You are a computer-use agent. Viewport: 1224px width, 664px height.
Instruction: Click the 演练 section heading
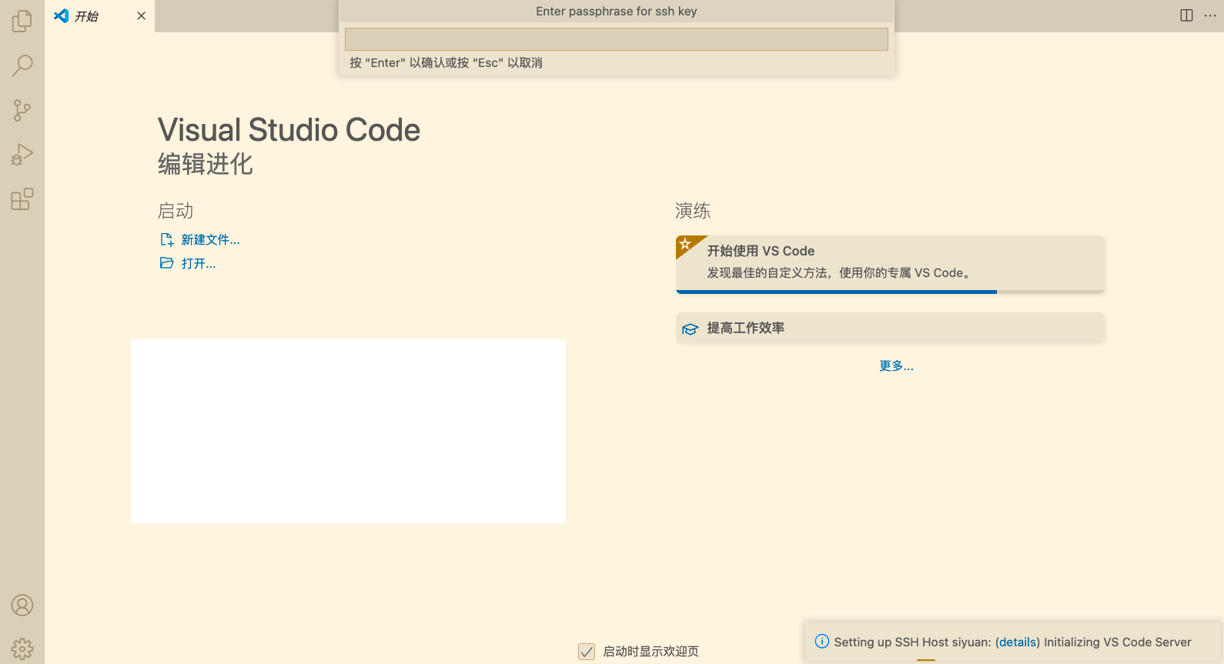693,211
